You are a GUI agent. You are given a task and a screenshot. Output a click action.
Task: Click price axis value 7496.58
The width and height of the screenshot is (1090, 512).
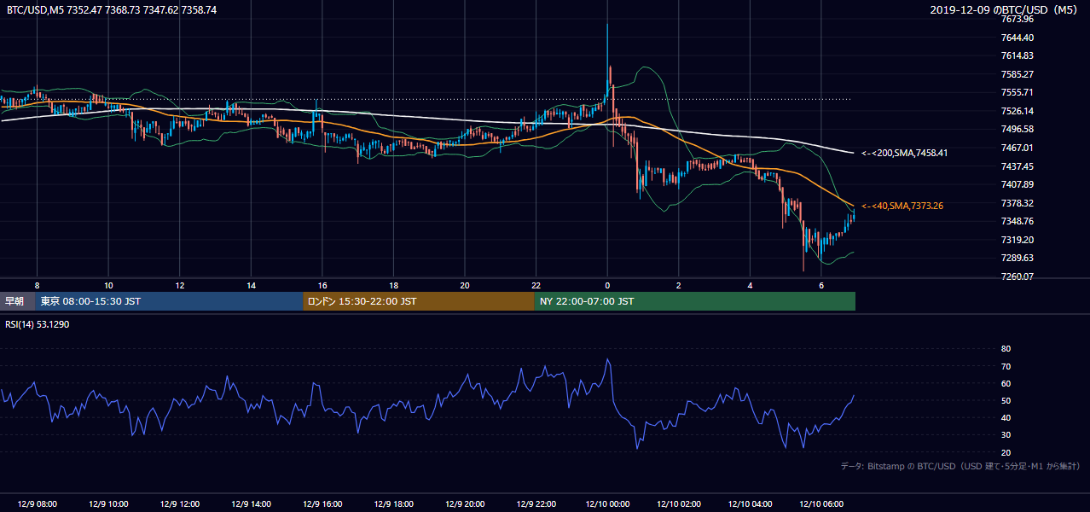(1018, 129)
